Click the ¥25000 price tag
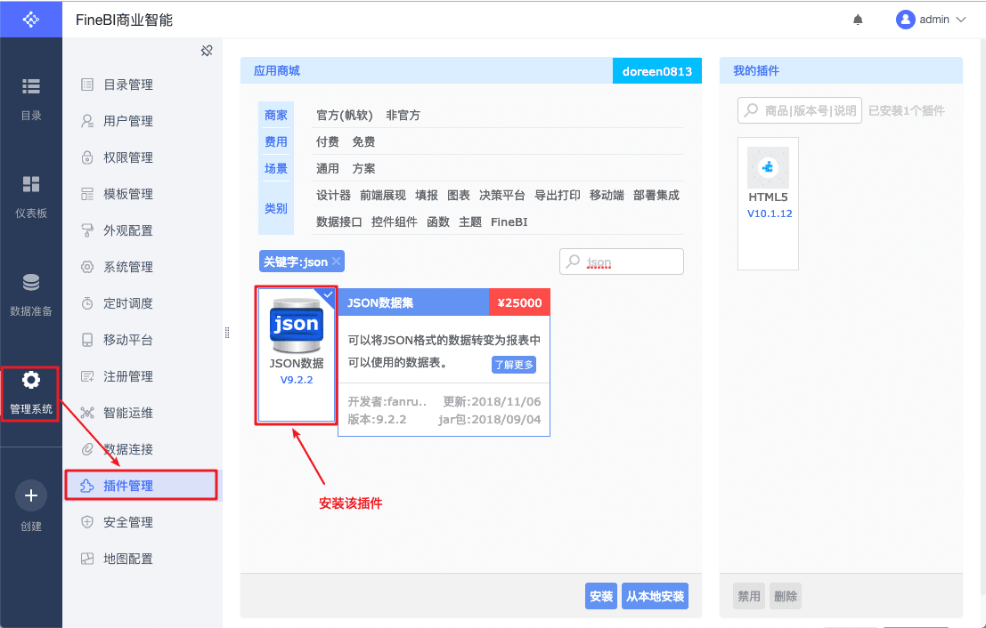The width and height of the screenshot is (986, 628). pos(519,302)
